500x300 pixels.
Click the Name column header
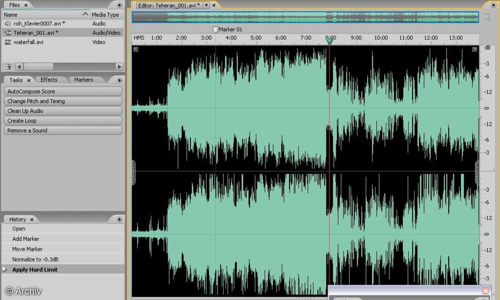click(x=46, y=15)
